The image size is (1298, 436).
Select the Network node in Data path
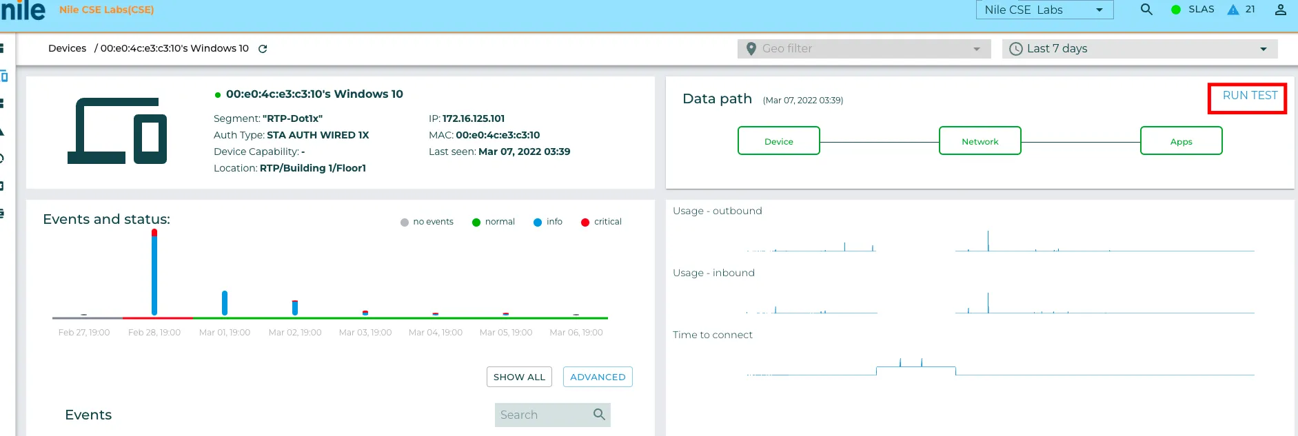coord(980,141)
